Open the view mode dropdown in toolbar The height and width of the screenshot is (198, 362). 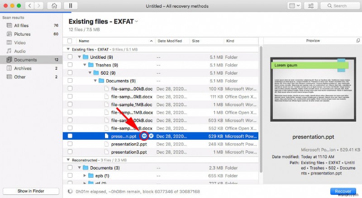click(295, 6)
